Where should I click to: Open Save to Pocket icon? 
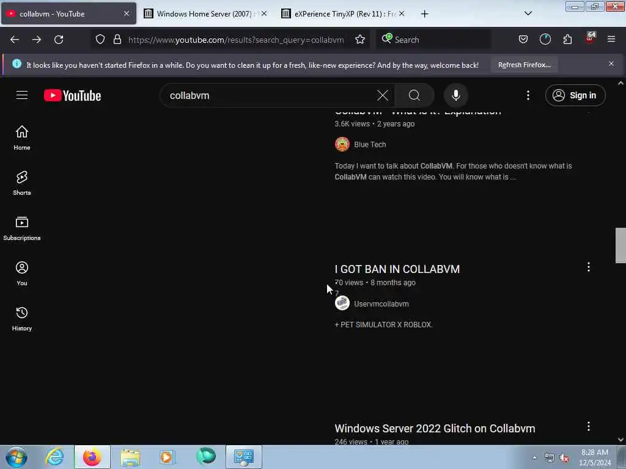point(523,39)
